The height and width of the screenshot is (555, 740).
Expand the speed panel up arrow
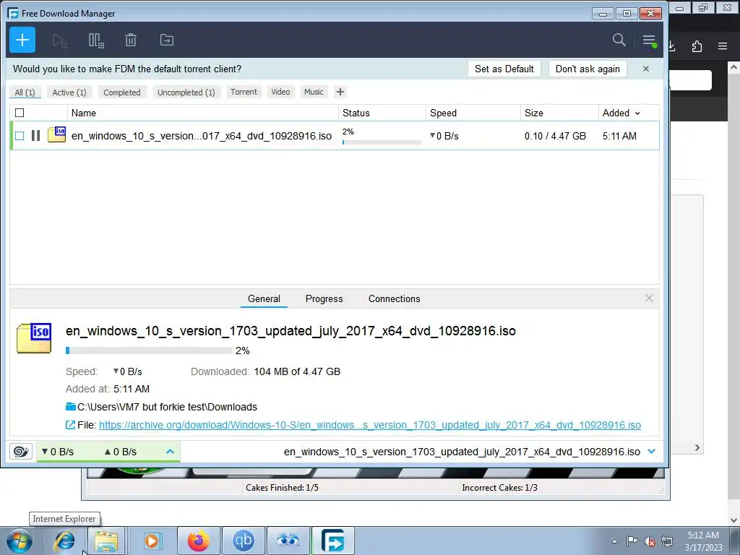click(x=171, y=452)
